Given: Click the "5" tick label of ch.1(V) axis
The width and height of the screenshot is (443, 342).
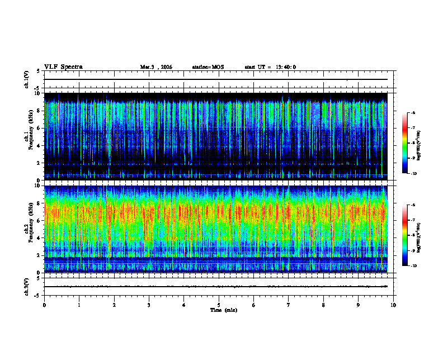Looking at the screenshot, I should tap(39, 71).
